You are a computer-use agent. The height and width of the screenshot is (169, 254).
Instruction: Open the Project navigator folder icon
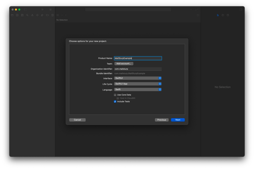pyautogui.click(x=12, y=15)
